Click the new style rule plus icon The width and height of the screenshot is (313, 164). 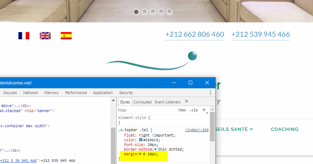(x=204, y=110)
